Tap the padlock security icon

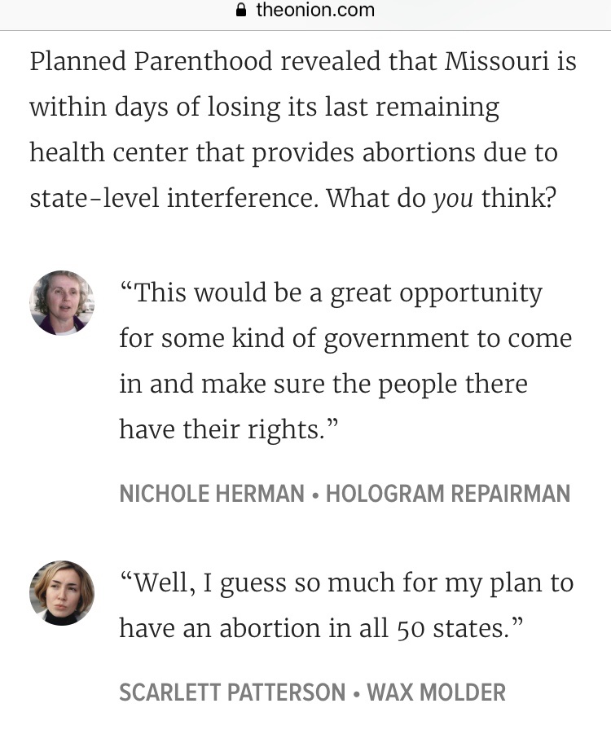pyautogui.click(x=240, y=11)
